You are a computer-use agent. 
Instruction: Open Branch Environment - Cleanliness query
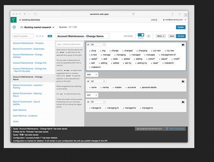click(x=29, y=49)
